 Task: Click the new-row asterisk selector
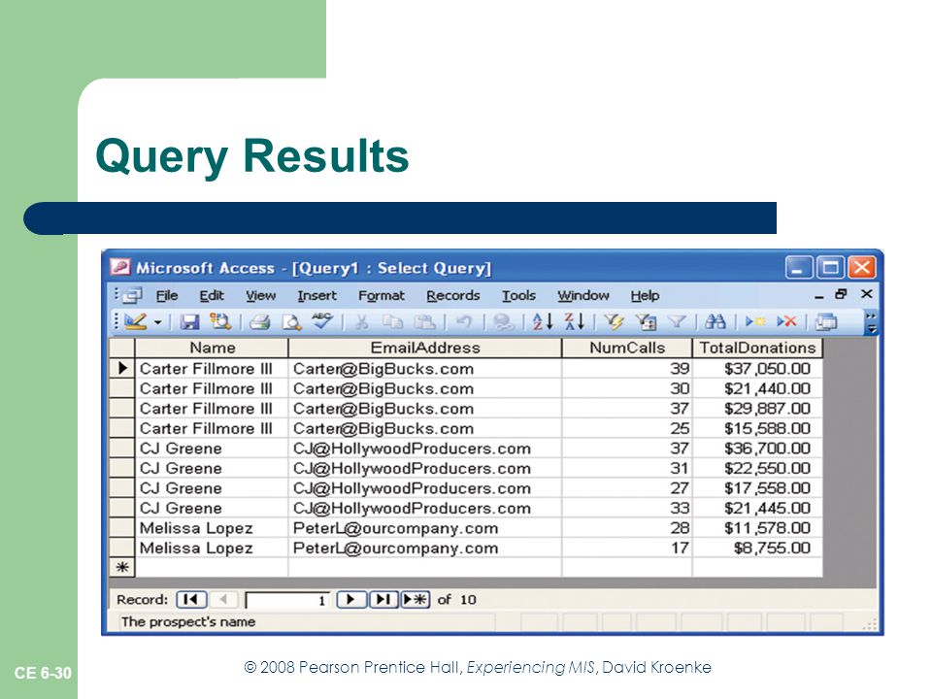click(x=122, y=567)
